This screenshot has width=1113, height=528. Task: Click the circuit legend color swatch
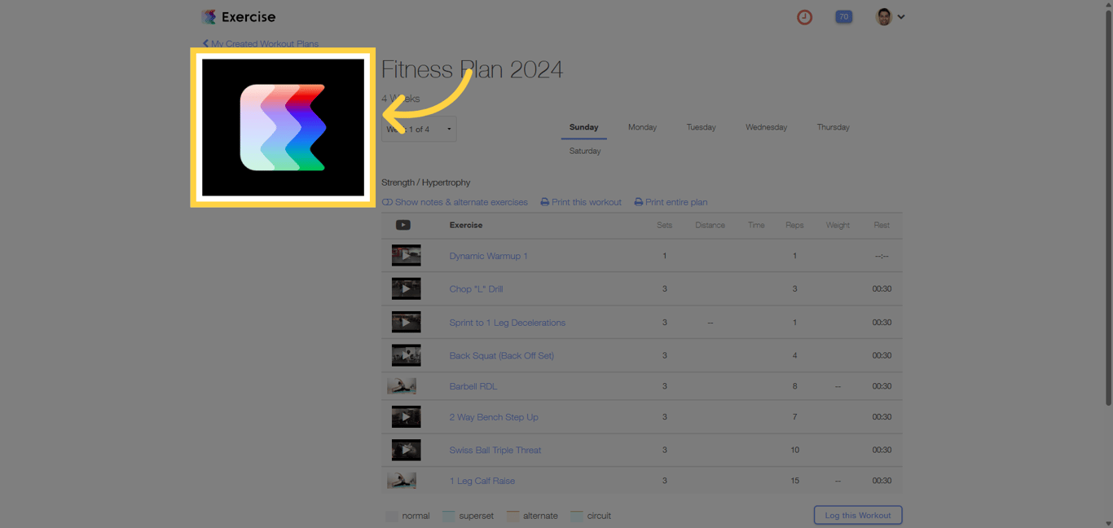point(577,516)
